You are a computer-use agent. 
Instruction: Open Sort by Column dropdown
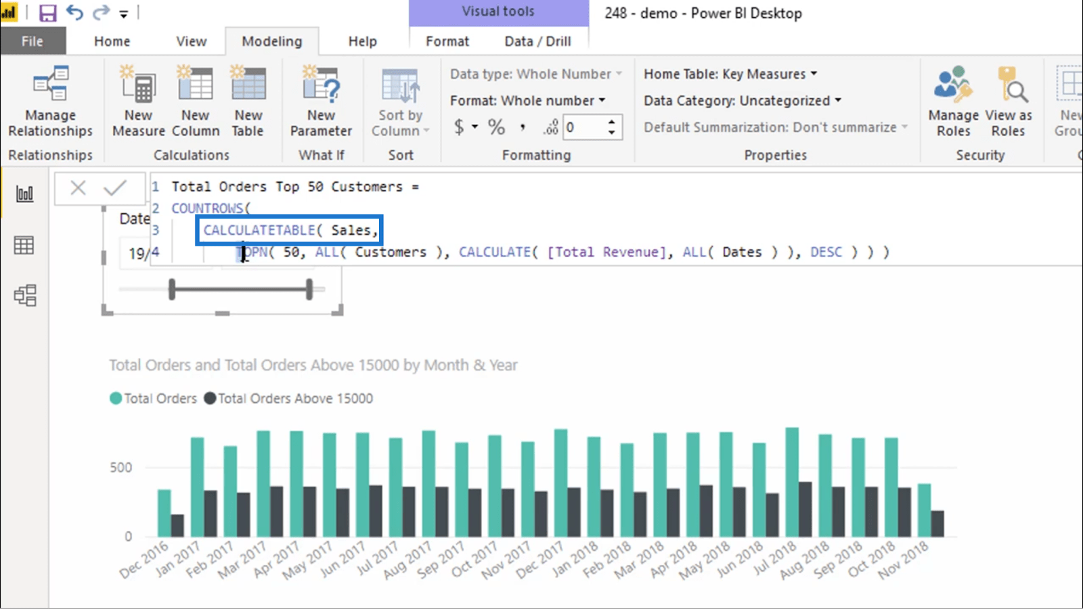coord(401,101)
